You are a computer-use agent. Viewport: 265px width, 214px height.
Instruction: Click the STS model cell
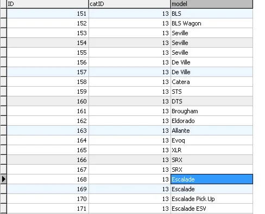click(x=212, y=92)
